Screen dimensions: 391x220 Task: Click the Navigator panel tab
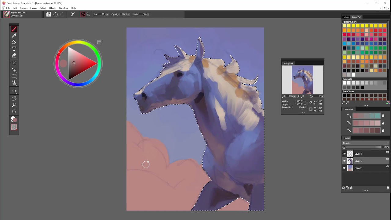point(288,63)
